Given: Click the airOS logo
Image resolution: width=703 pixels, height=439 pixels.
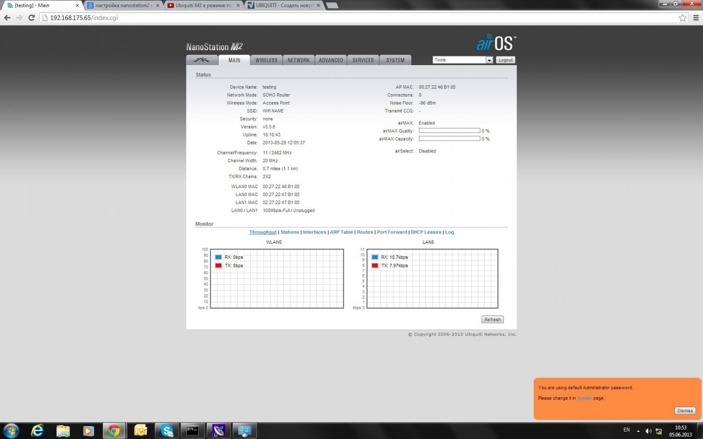Looking at the screenshot, I should pos(496,42).
